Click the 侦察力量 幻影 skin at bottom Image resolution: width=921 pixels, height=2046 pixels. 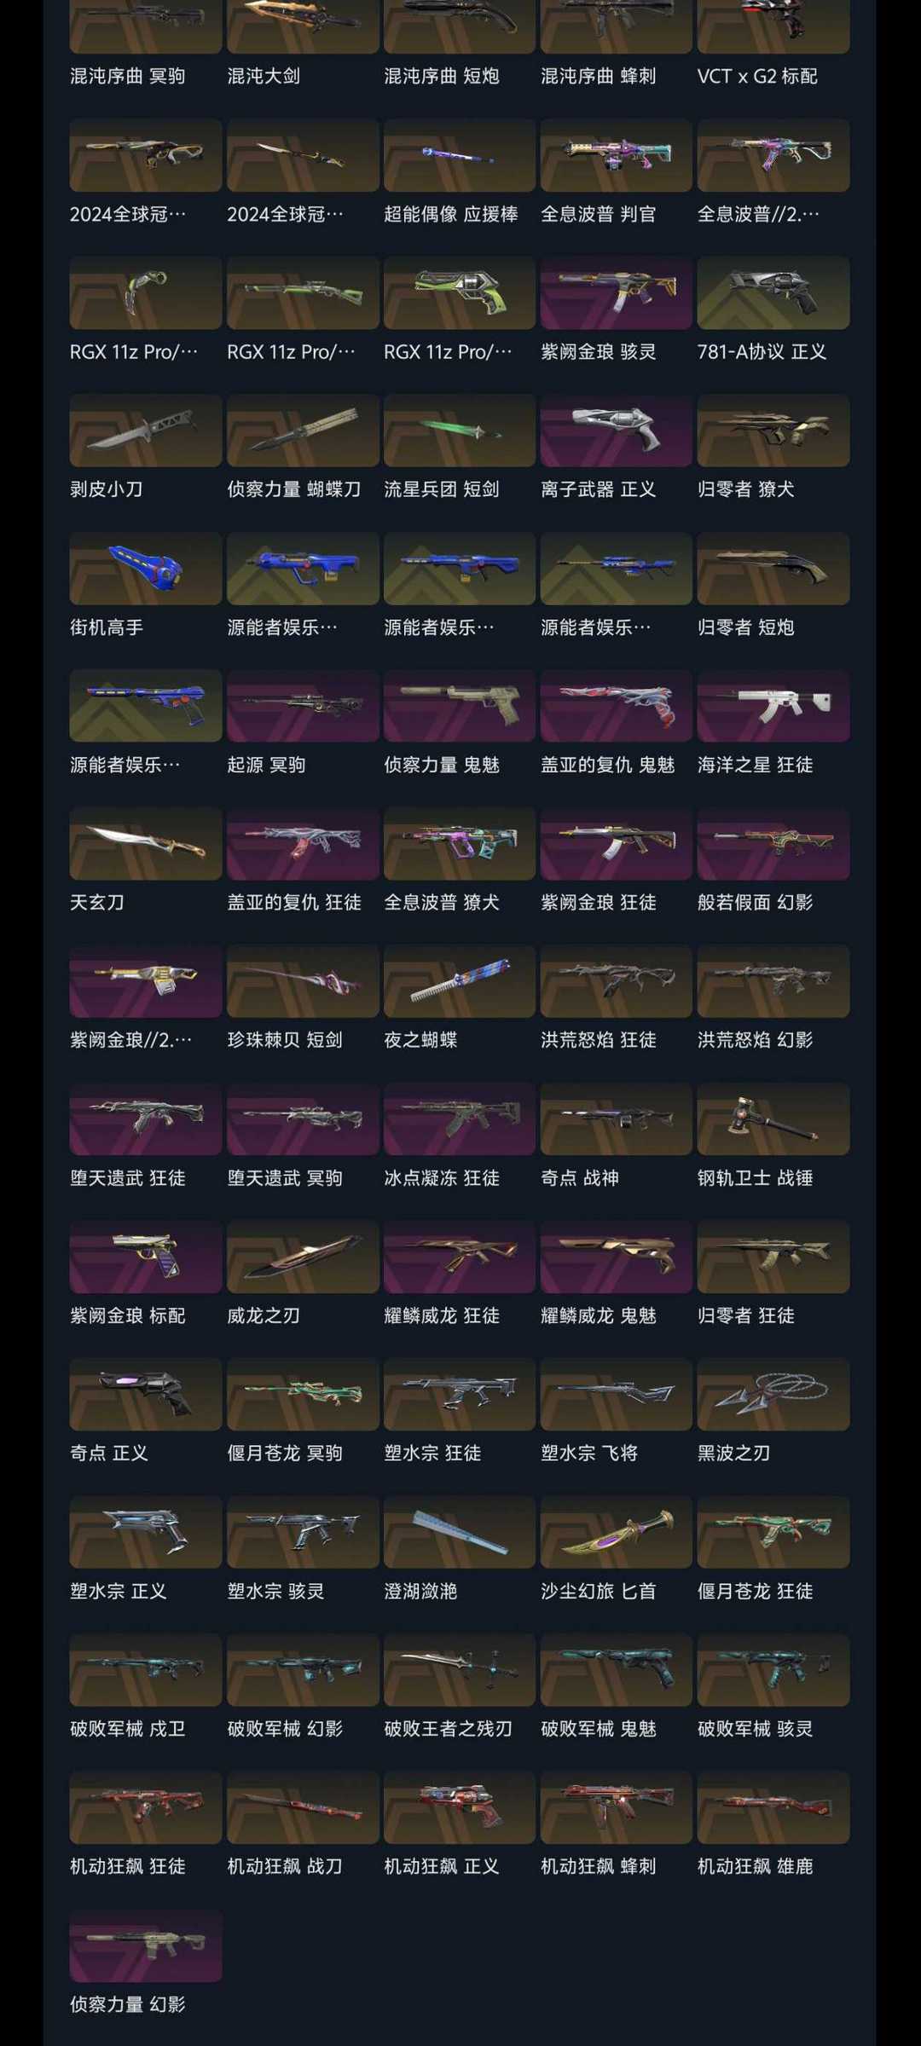(146, 1945)
